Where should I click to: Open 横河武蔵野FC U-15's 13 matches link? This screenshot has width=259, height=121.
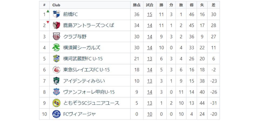pos(150,59)
